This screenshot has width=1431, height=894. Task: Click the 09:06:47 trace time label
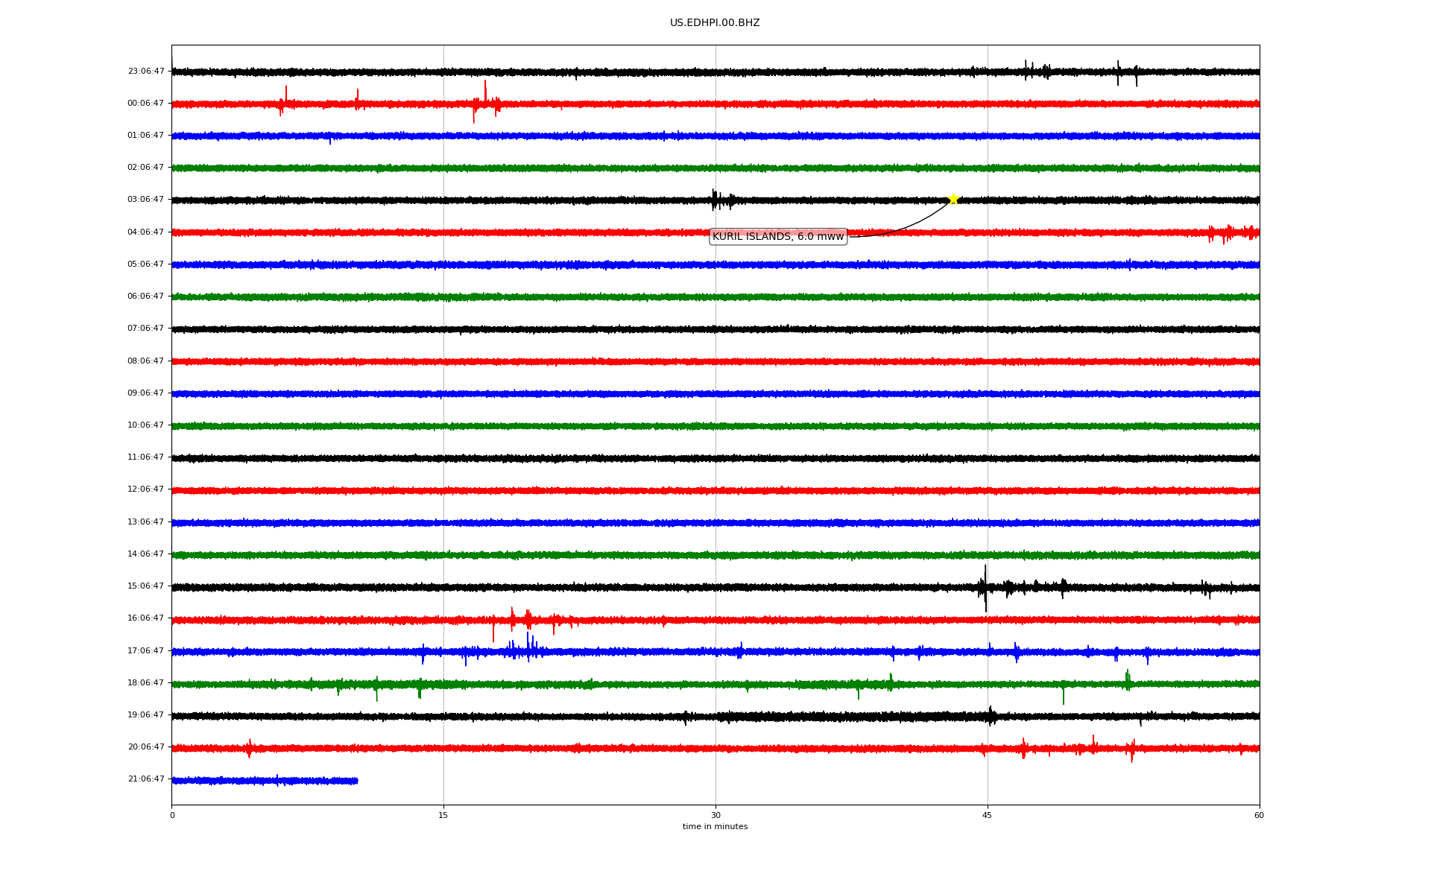[146, 393]
